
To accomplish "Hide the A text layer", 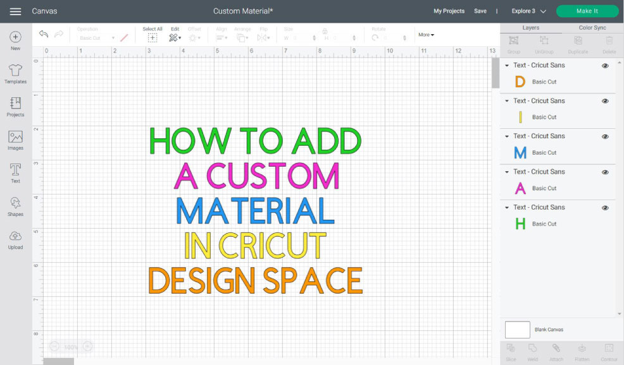I will click(x=605, y=172).
